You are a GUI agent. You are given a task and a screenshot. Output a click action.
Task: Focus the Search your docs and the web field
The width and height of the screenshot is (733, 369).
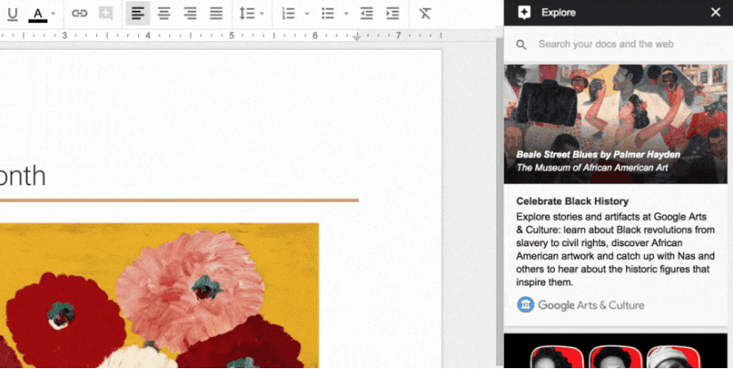618,44
